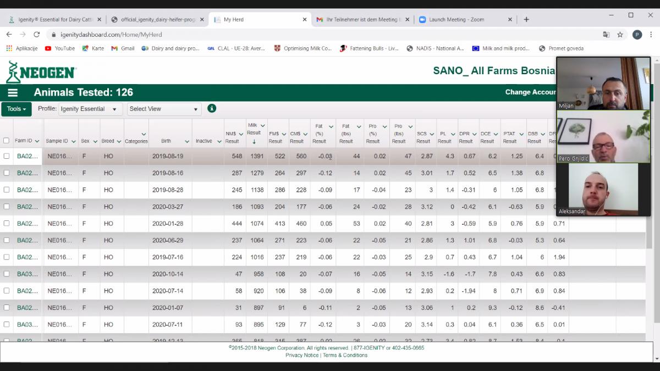Go forward in browser history
The image size is (660, 371).
(x=24, y=34)
